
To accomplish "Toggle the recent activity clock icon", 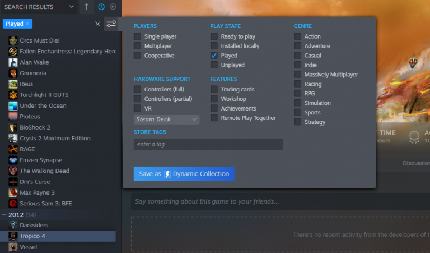I will 101,7.
